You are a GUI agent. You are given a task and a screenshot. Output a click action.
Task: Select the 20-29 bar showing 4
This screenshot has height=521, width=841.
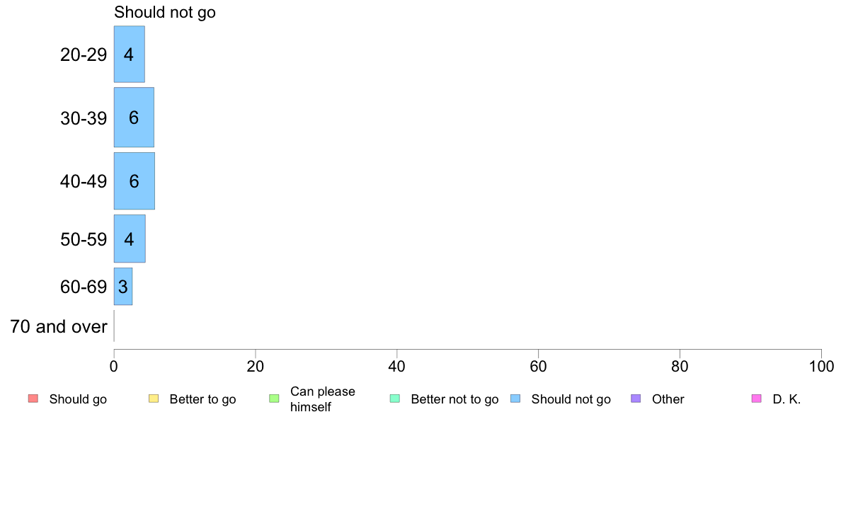pyautogui.click(x=130, y=55)
